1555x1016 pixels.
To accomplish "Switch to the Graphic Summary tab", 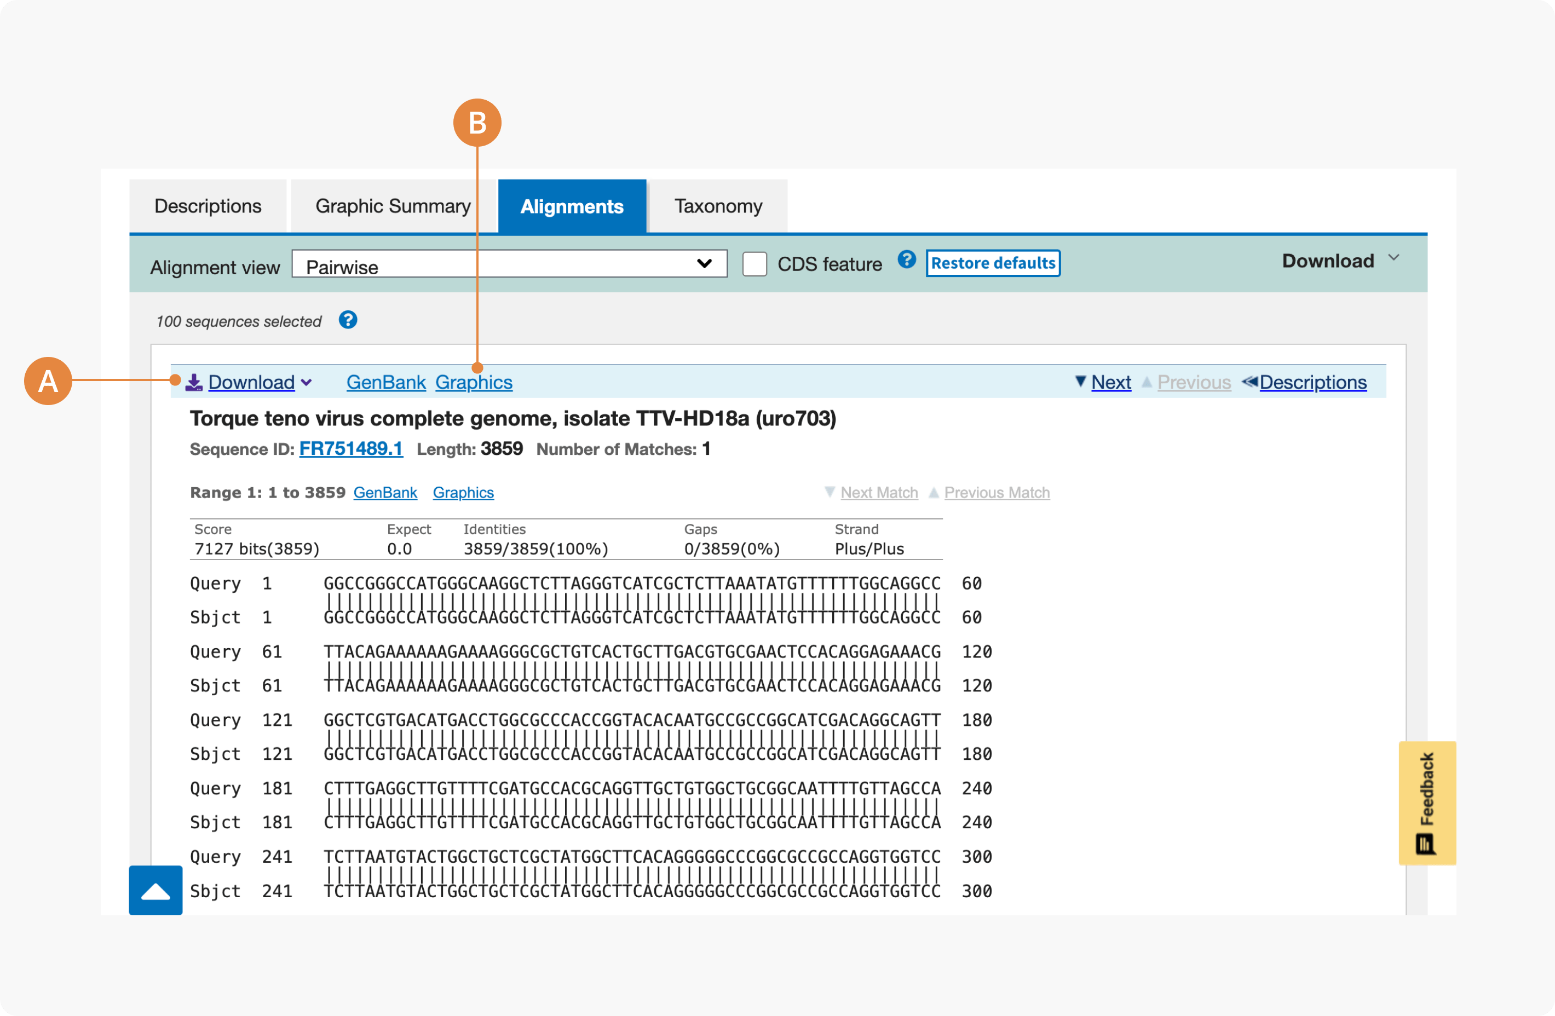I will 393,206.
